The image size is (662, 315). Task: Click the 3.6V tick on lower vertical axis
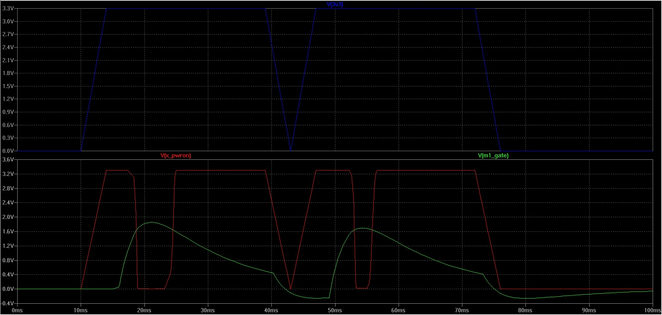8,160
